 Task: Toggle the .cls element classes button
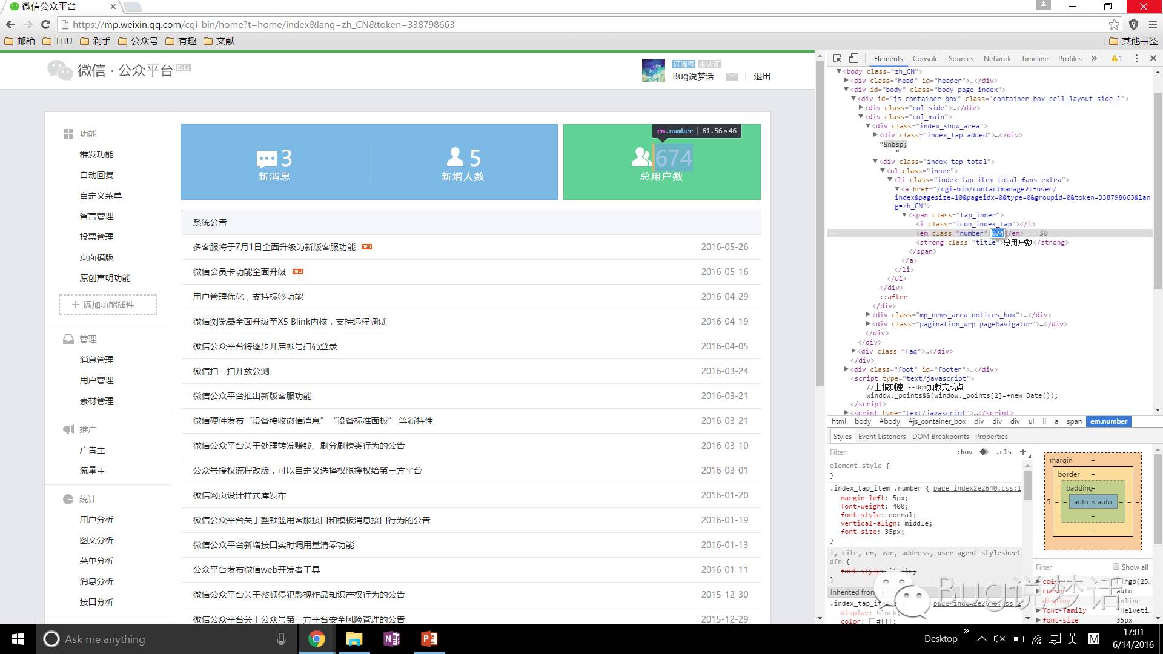click(1004, 452)
